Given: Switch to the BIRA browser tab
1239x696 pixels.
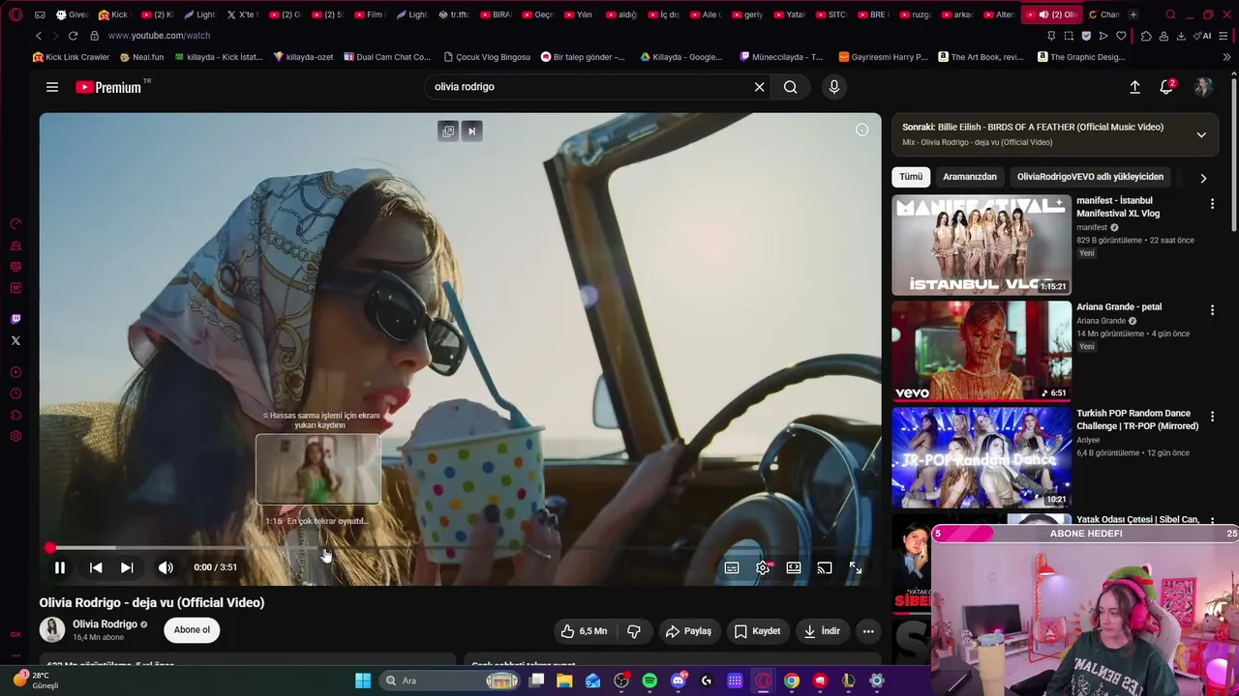Looking at the screenshot, I should [x=496, y=14].
